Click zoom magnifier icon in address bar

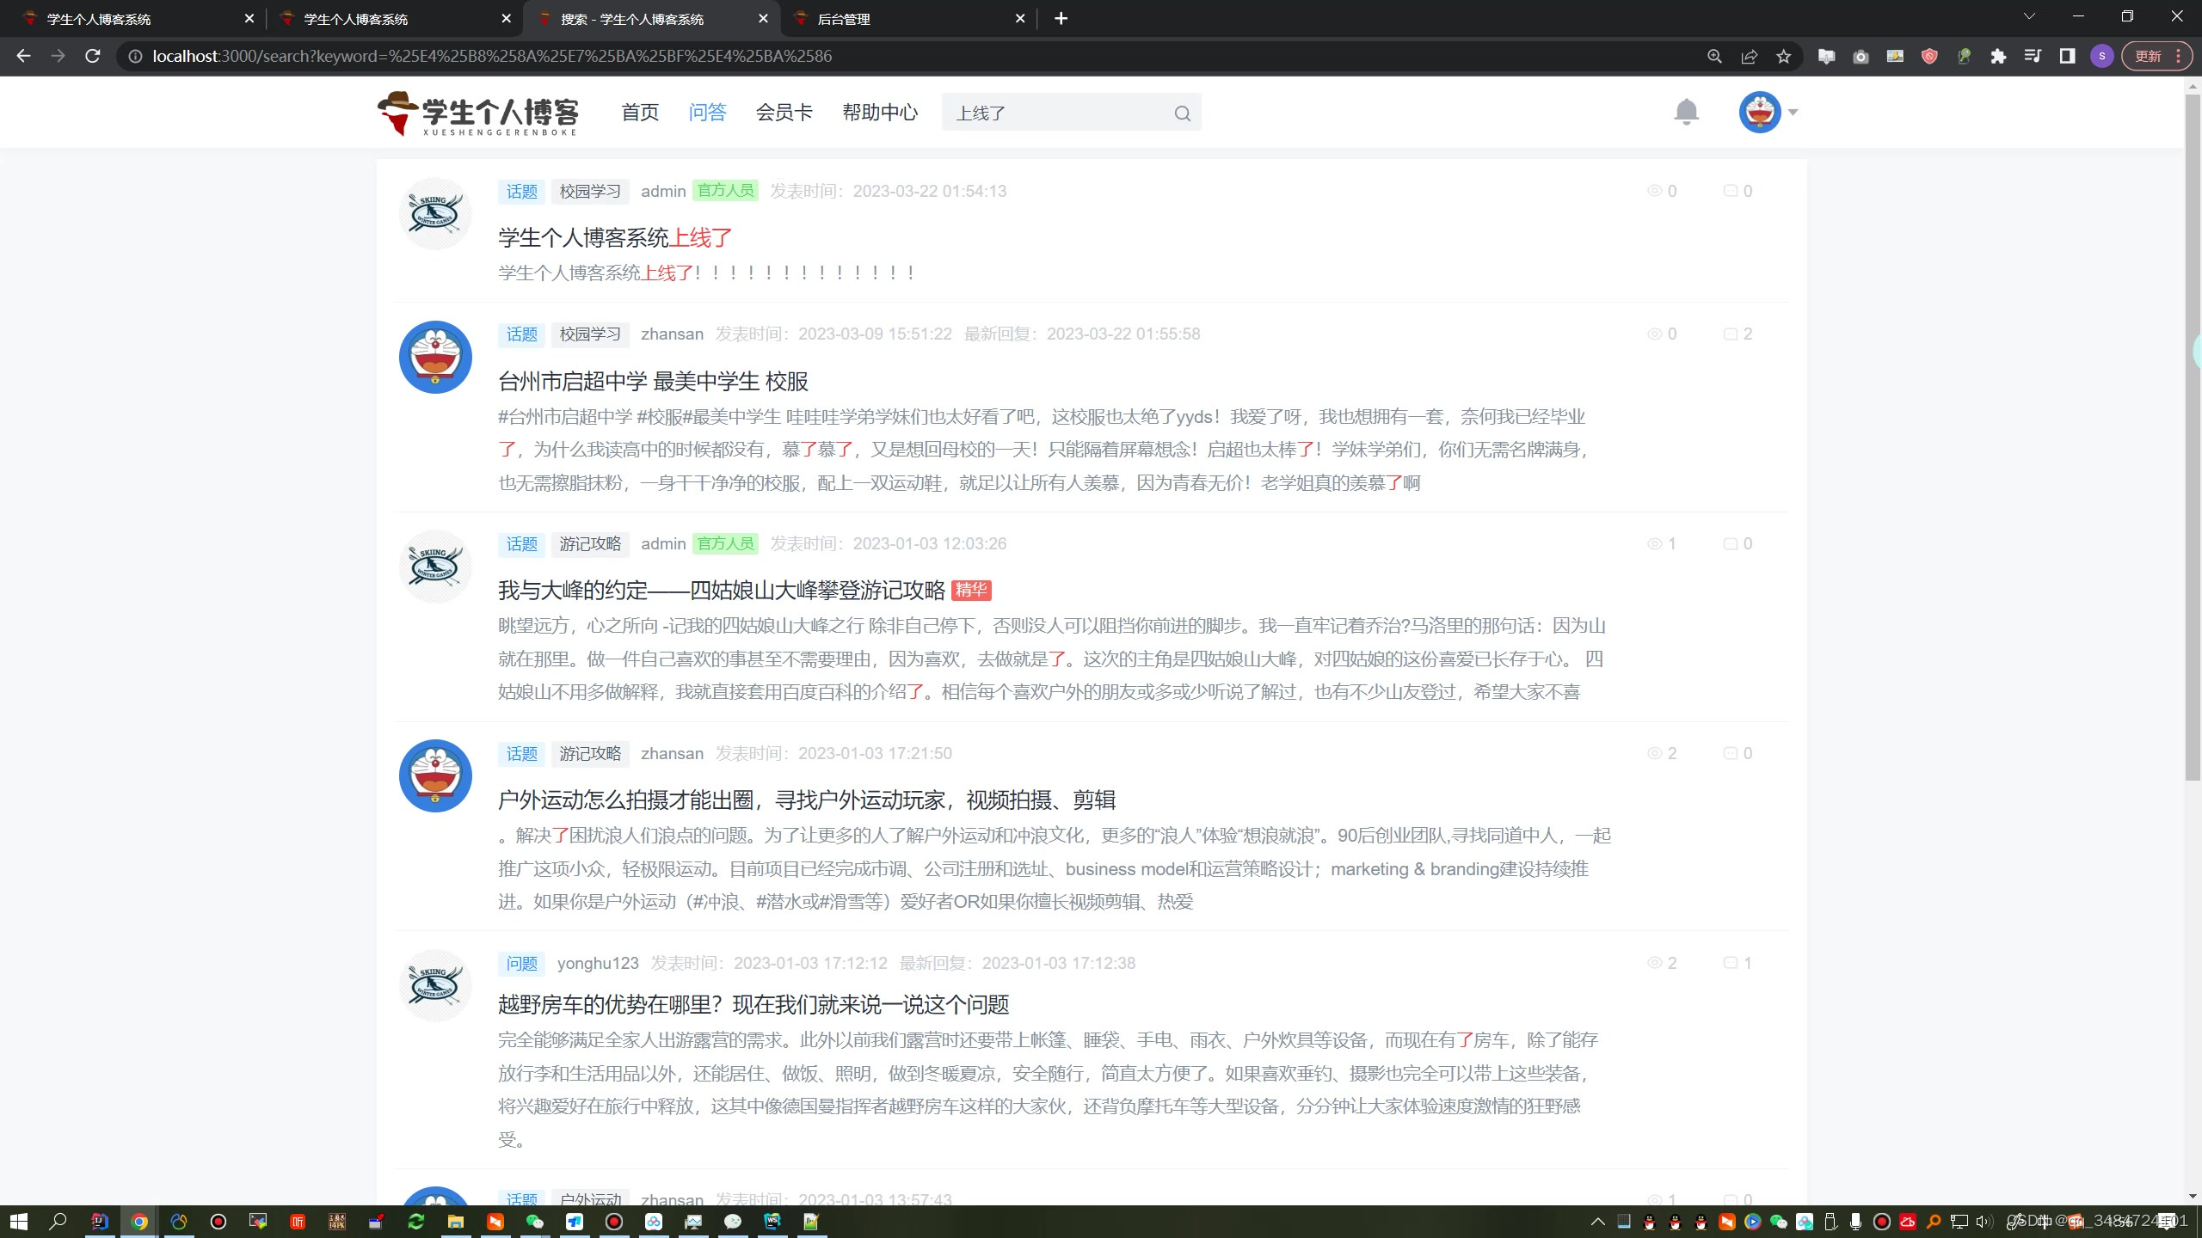click(x=1714, y=56)
